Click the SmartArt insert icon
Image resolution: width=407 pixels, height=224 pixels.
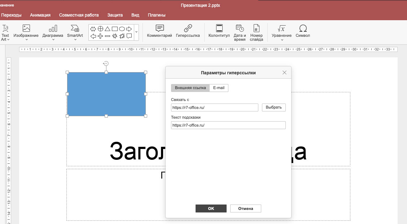75,28
